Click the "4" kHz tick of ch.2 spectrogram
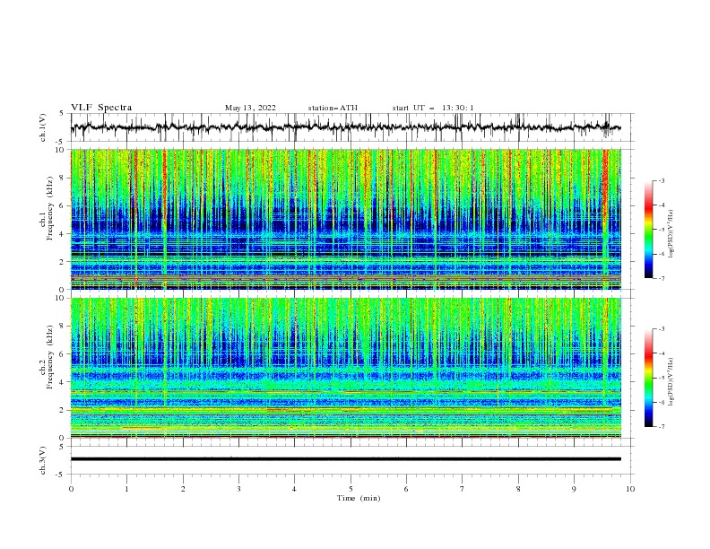710x549 pixels. pyautogui.click(x=63, y=382)
